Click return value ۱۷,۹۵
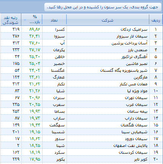Screen dimensions: 163x164 (x=35, y=159)
